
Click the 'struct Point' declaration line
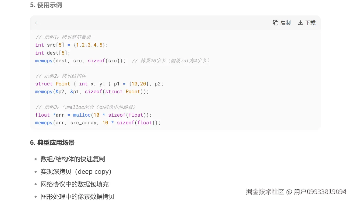(x=99, y=84)
